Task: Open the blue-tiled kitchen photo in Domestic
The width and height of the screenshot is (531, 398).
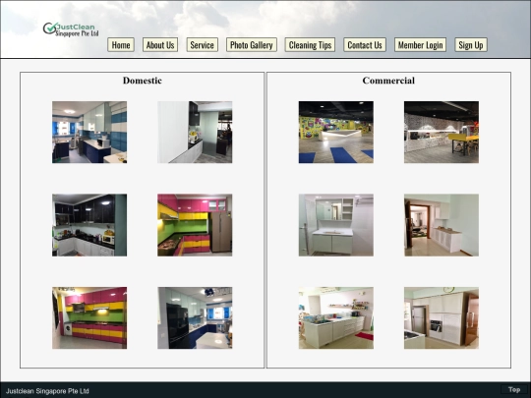Action: point(89,132)
